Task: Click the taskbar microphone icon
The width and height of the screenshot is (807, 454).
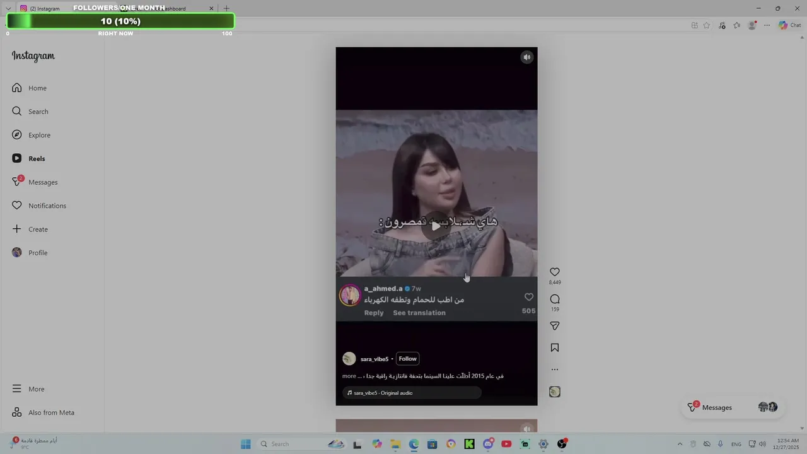Action: point(721,444)
